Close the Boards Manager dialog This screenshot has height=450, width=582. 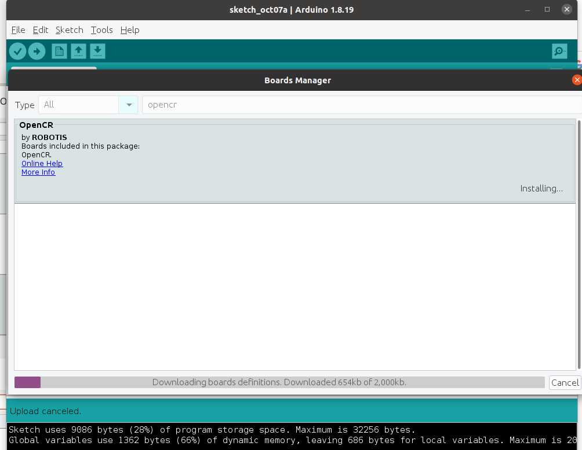click(577, 80)
